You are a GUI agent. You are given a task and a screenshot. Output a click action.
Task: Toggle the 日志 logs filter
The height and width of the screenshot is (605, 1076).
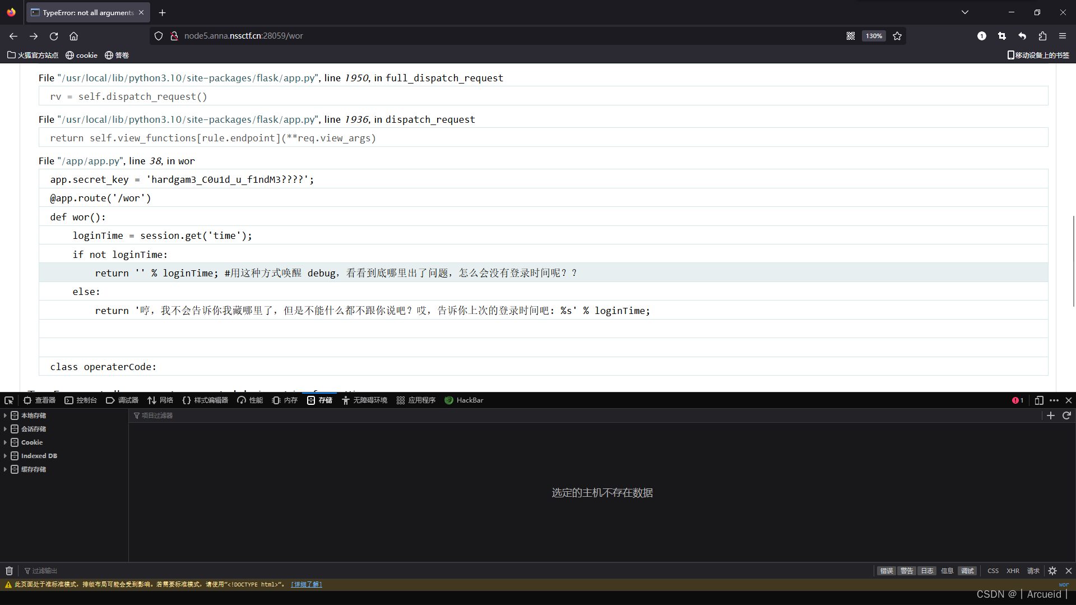pos(927,571)
